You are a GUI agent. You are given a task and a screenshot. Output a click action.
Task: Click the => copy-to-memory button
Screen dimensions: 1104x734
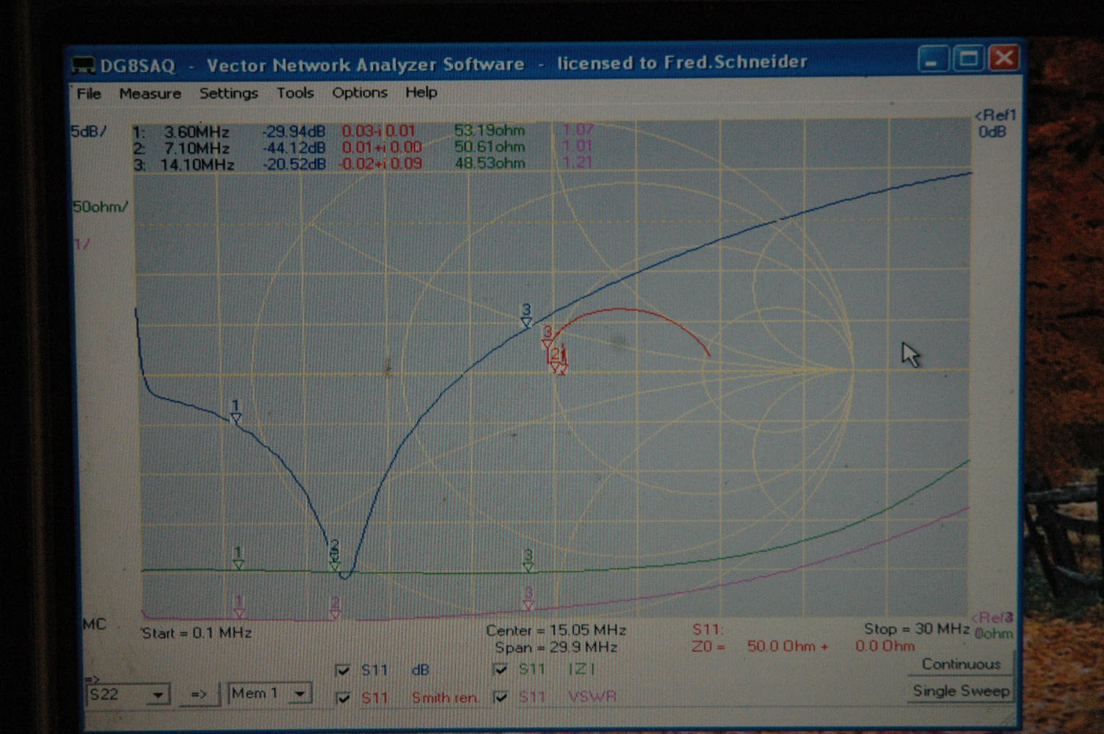click(x=199, y=694)
